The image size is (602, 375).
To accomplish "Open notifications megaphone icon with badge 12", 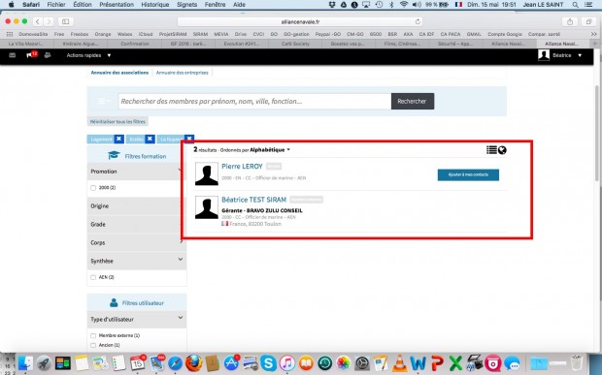I will click(31, 55).
